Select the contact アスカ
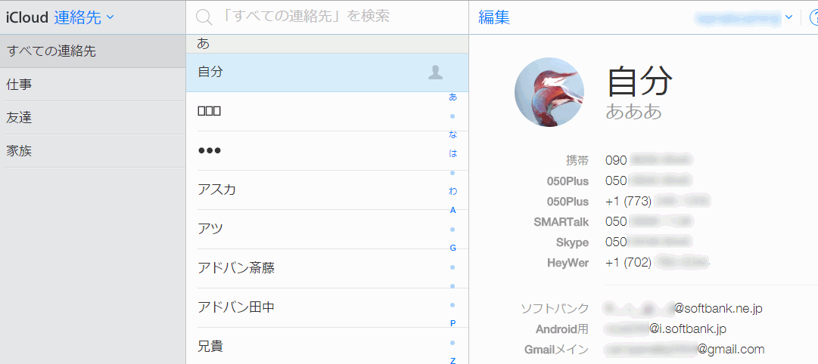Screen dimensions: 818x364 click(216, 190)
